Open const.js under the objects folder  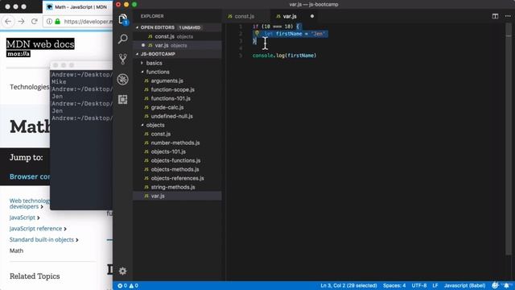pyautogui.click(x=160, y=134)
